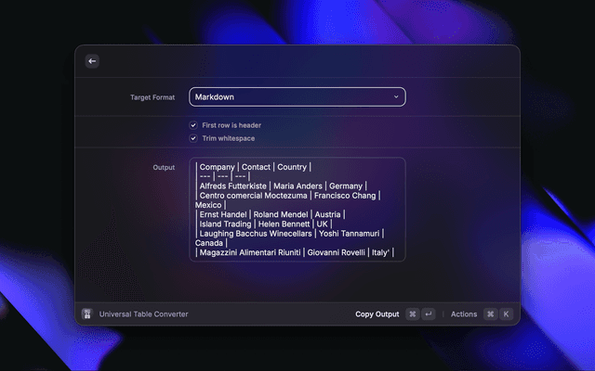Click the Command key icon beside Copy Output
Image resolution: width=595 pixels, height=371 pixels.
coord(413,314)
